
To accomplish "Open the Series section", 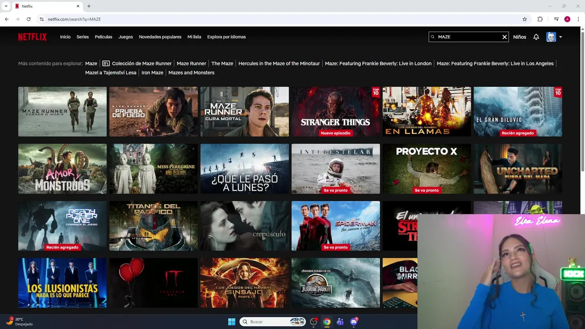I will (x=83, y=37).
